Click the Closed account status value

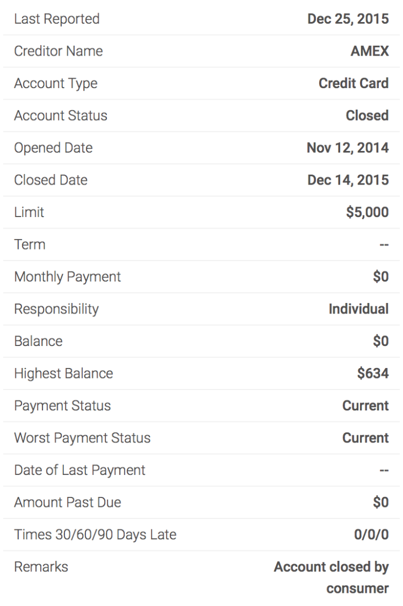point(367,116)
